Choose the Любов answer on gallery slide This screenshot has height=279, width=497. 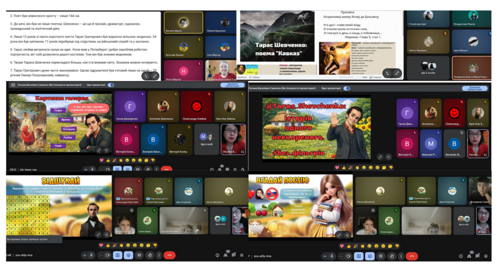tap(67, 138)
